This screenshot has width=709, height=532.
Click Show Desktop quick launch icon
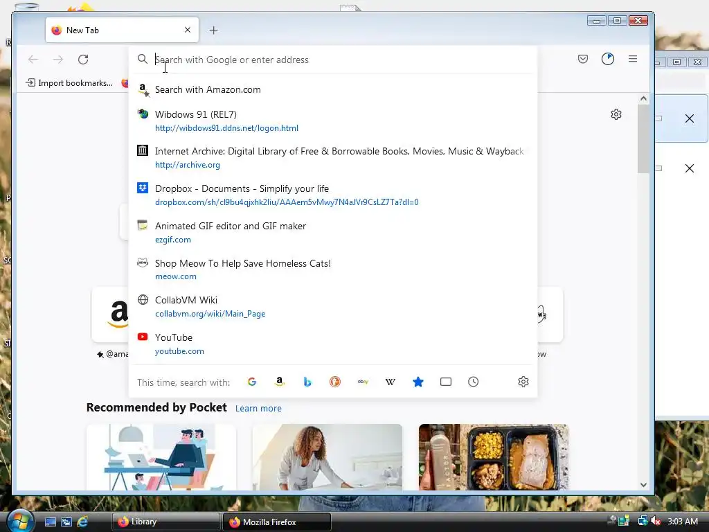coord(50,522)
